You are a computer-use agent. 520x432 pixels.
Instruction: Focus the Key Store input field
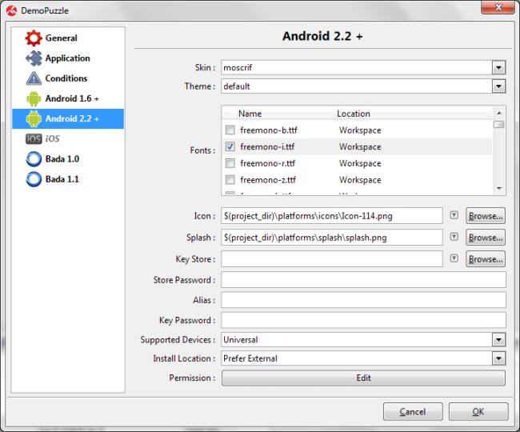tap(332, 259)
